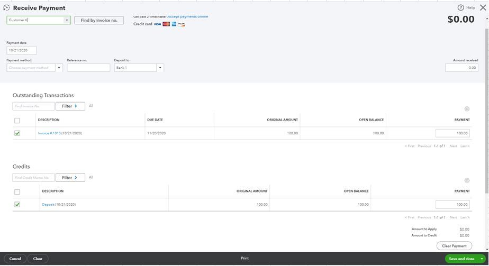This screenshot has height=266, width=489.
Task: Click the American Express card icon
Action: point(174,24)
